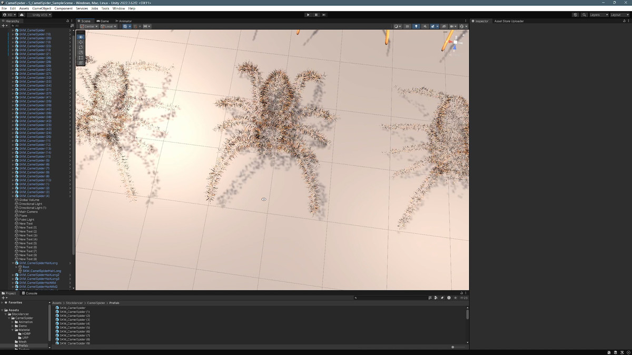Click the Scene orientation gizmo
The width and height of the screenshot is (632, 355).
455,42
